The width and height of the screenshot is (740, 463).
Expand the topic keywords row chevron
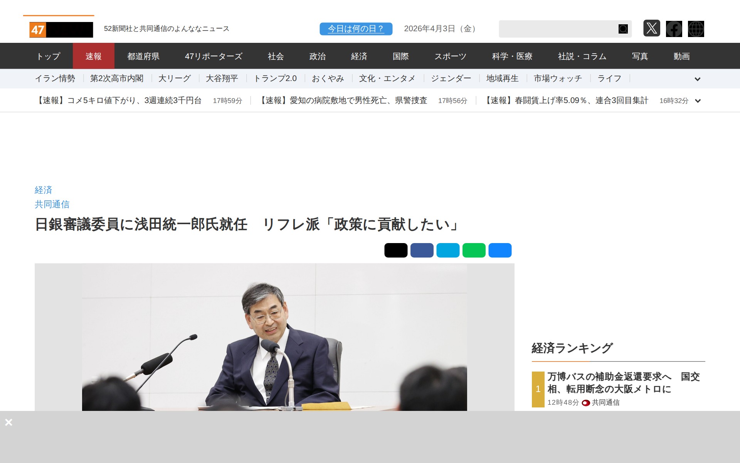pos(697,79)
